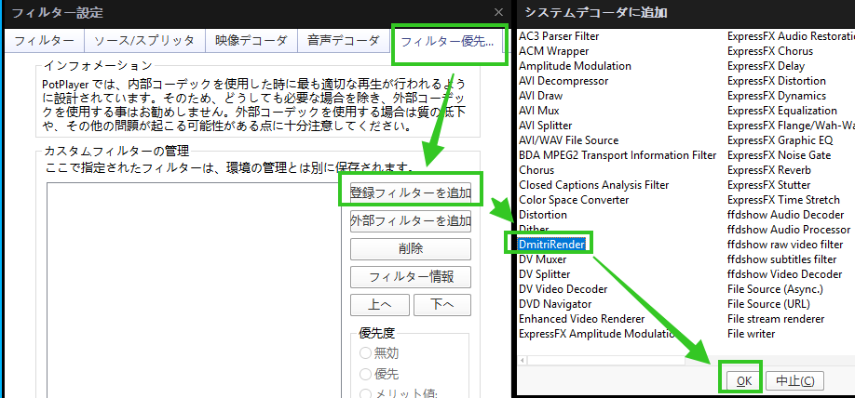Select AVI Splitter entry

pyautogui.click(x=545, y=126)
